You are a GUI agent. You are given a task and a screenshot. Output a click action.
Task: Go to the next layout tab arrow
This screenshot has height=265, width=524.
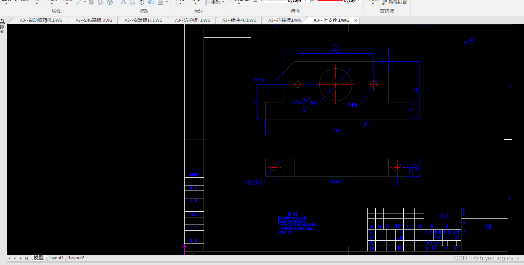pyautogui.click(x=20, y=258)
